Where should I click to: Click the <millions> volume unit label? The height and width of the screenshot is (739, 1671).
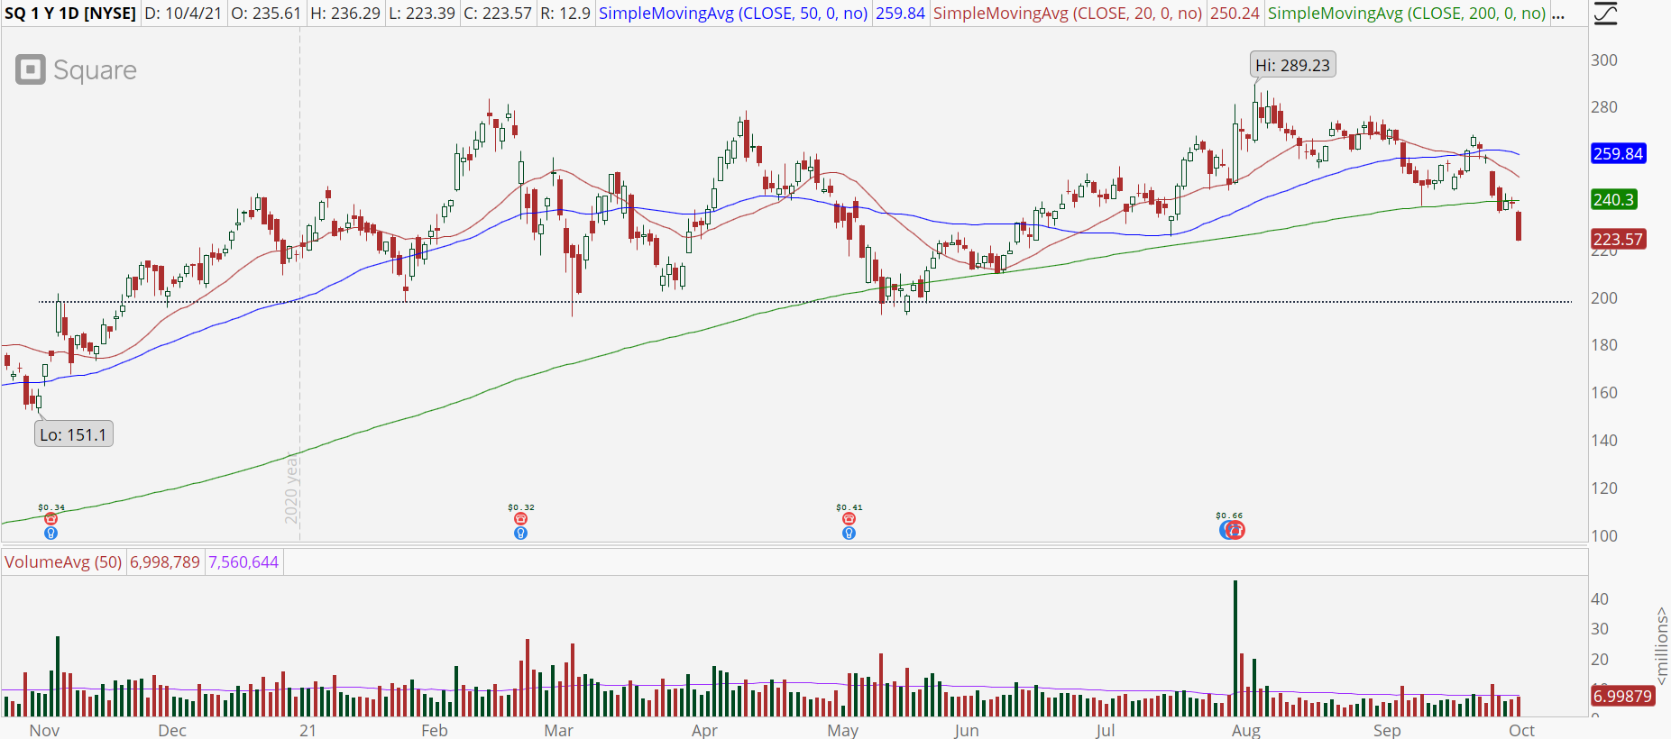point(1662,646)
